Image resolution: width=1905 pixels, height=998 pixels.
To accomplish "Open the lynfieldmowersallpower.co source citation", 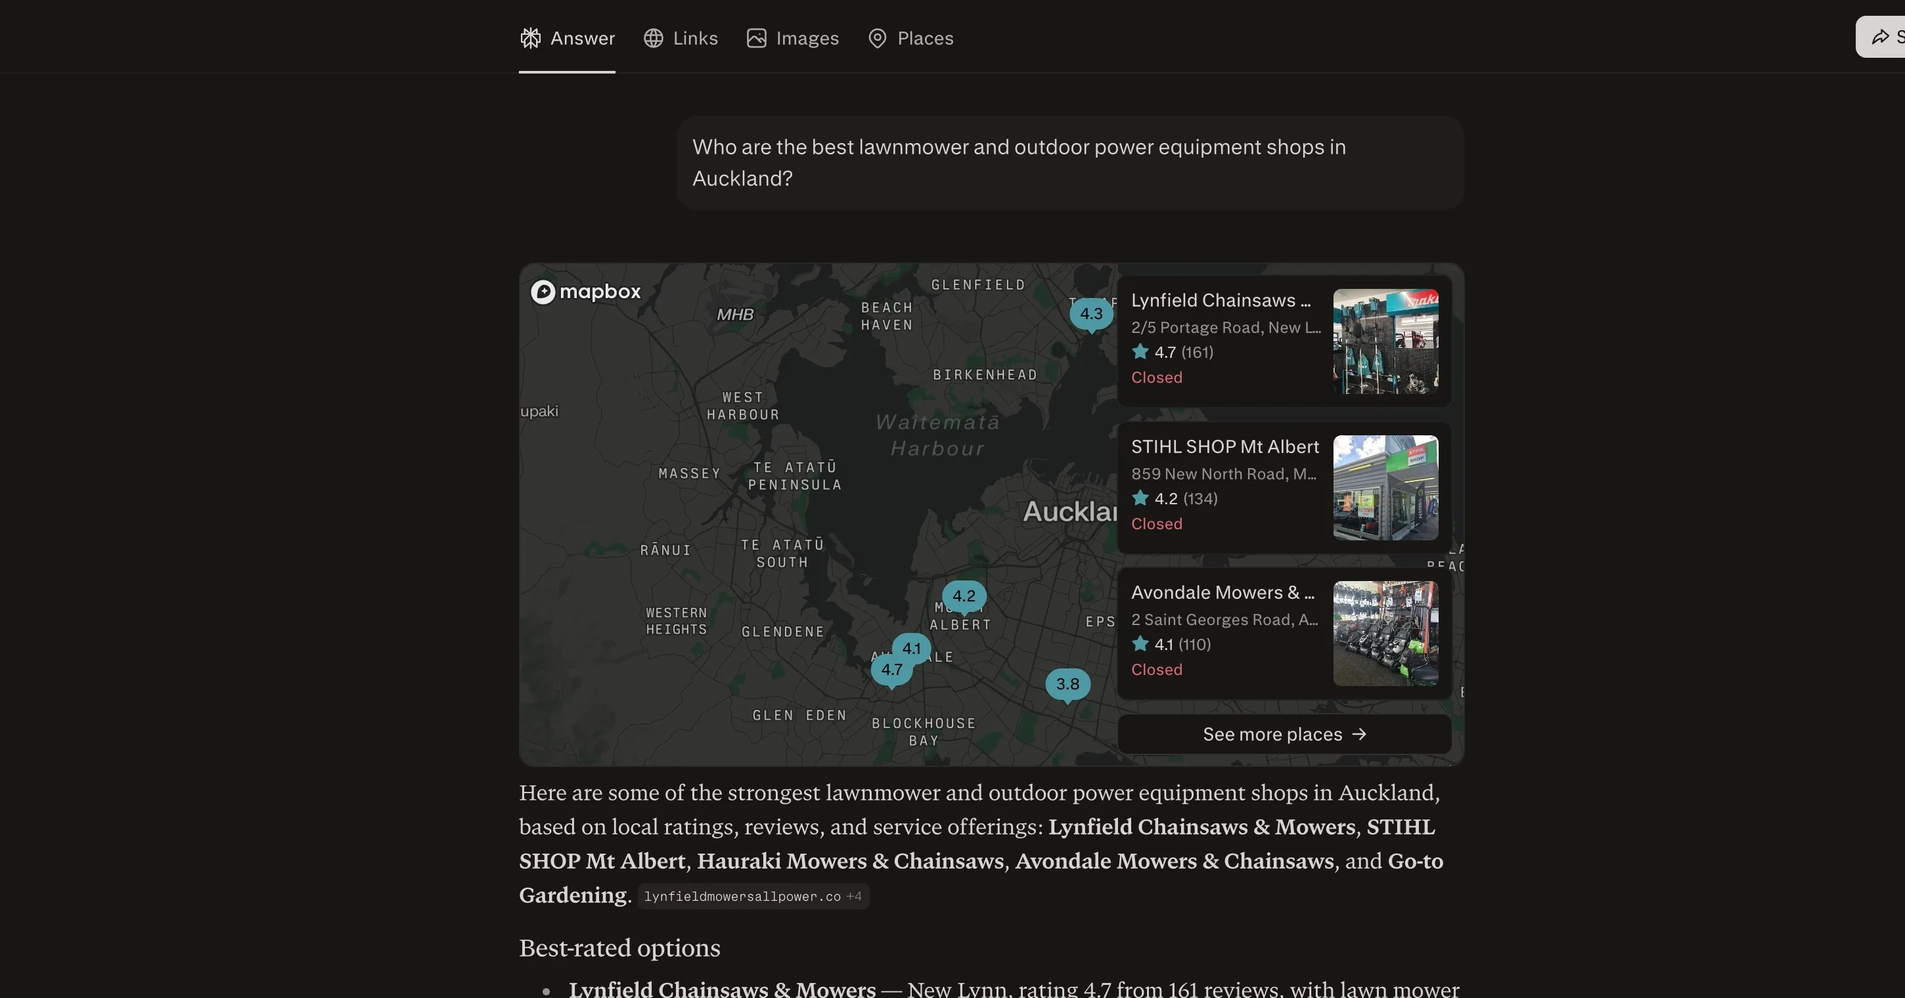I will pos(753,896).
